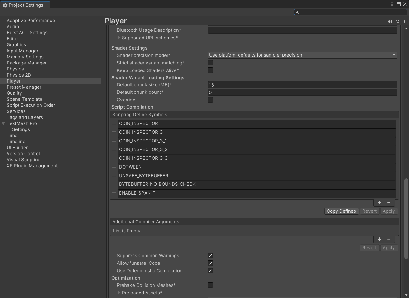Click the scrollbar down arrow
409x298 pixels.
click(x=406, y=295)
